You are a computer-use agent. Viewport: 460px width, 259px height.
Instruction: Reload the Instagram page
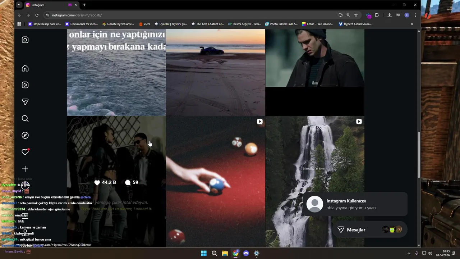(37, 15)
